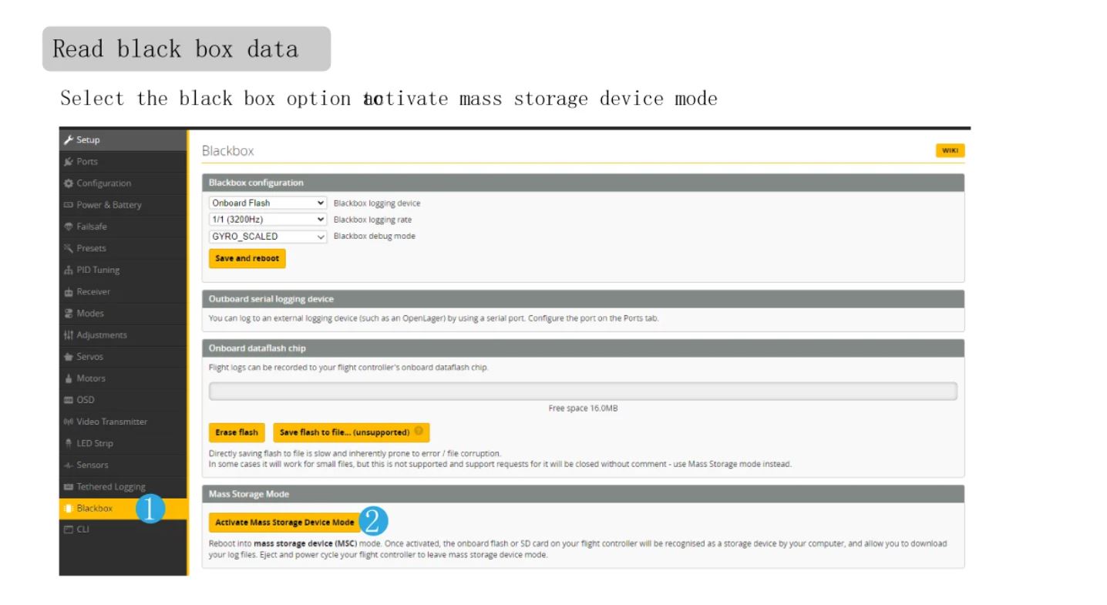1107x605 pixels.
Task: Switch to Failsafe tab
Action: coord(123,227)
